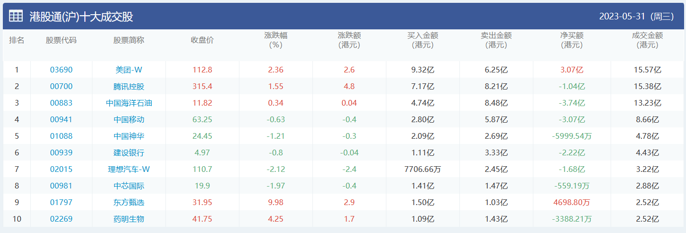This screenshot has height=233, width=686.
Task: Click the 东方甄选 stock name
Action: 129,202
